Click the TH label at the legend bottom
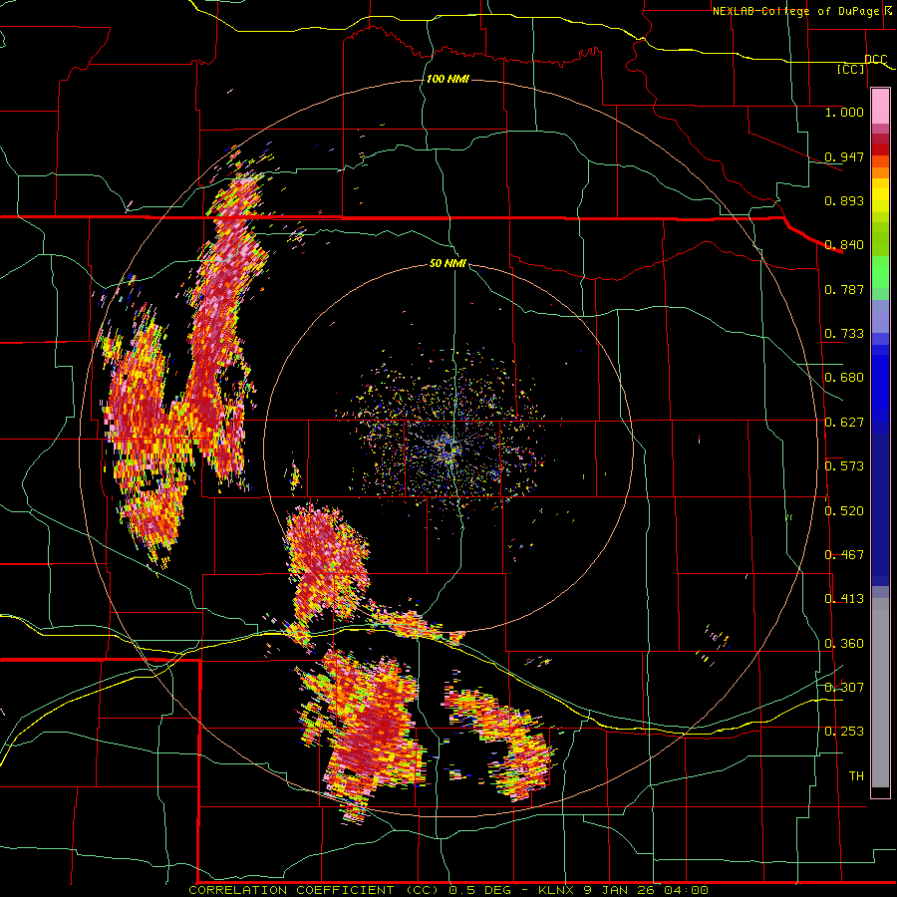 pos(856,776)
